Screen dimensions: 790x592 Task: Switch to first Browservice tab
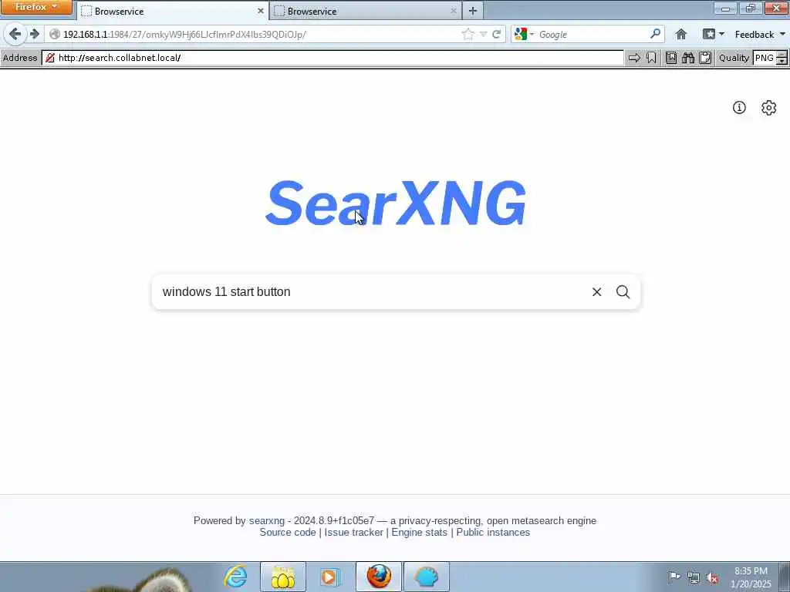(174, 11)
